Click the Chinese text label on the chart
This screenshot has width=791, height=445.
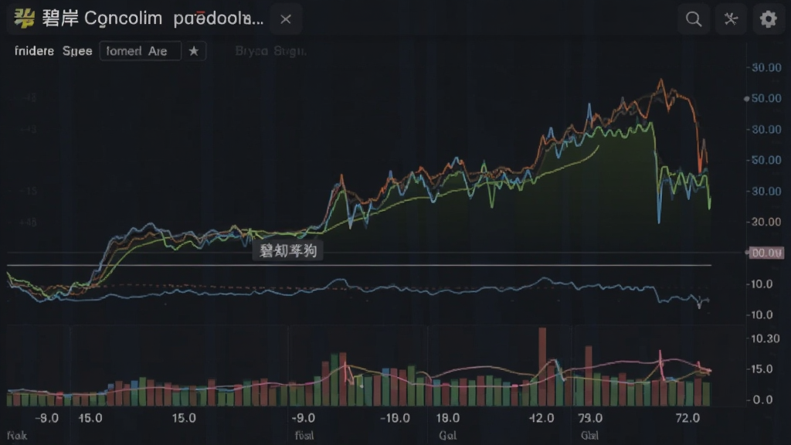pyautogui.click(x=288, y=251)
